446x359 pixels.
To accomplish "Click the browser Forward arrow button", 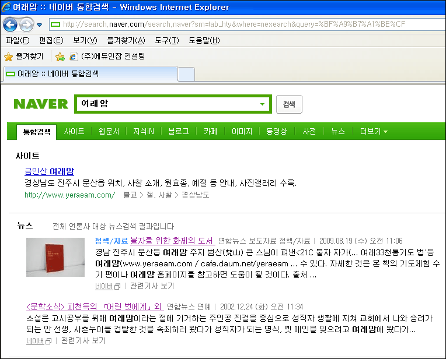I will coord(26,24).
